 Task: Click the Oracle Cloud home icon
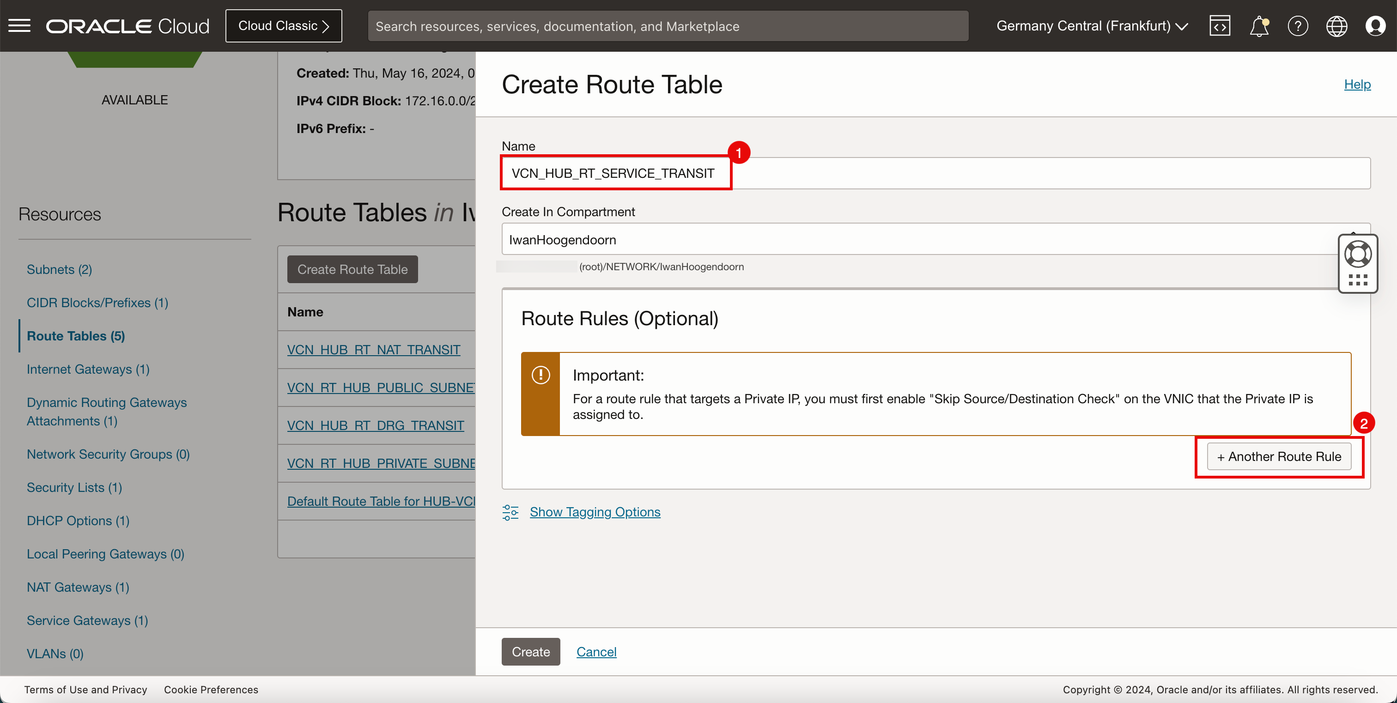(129, 26)
